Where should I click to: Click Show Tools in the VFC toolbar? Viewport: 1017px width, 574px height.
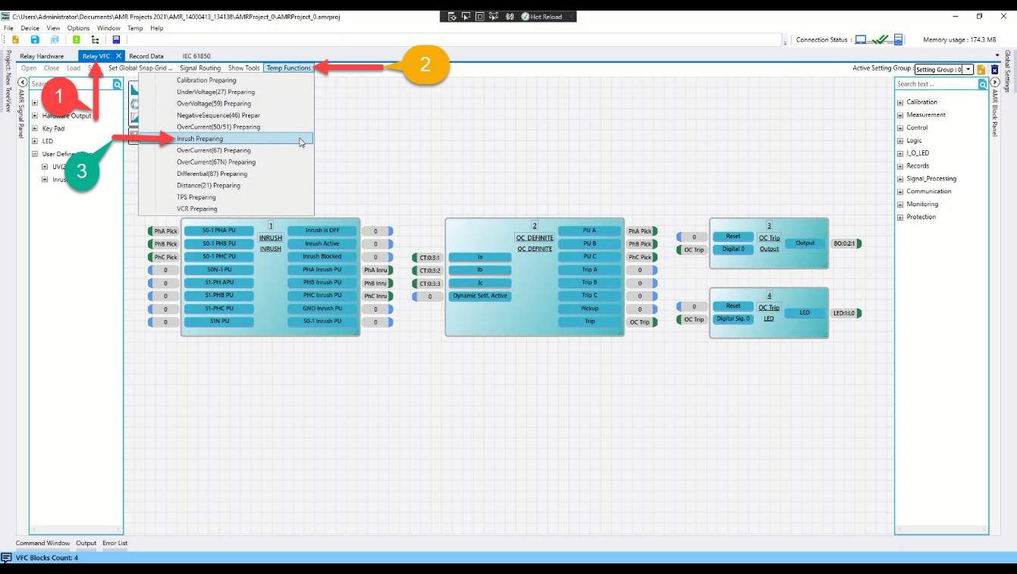(x=243, y=68)
